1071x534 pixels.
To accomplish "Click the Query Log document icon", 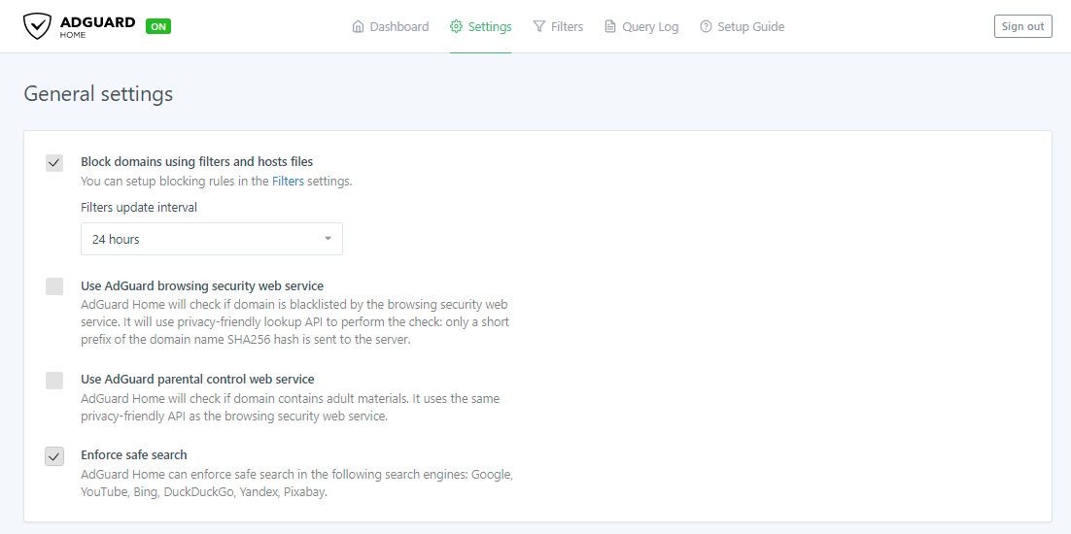I will (610, 27).
